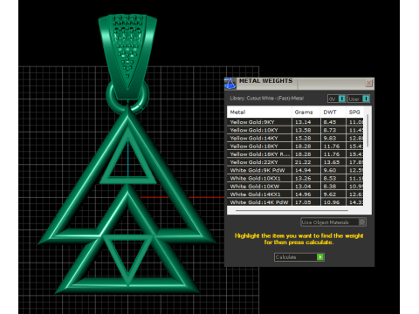Click the 17.05 grams cell
Screen dimensions: 419x314
[306, 202]
